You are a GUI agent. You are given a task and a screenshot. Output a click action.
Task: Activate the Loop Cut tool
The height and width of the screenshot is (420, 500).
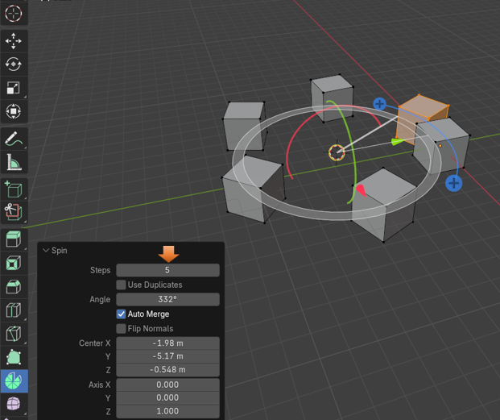click(14, 310)
